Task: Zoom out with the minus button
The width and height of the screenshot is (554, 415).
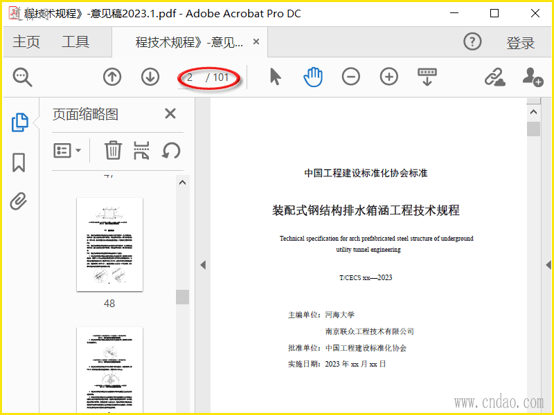Action: [x=351, y=77]
